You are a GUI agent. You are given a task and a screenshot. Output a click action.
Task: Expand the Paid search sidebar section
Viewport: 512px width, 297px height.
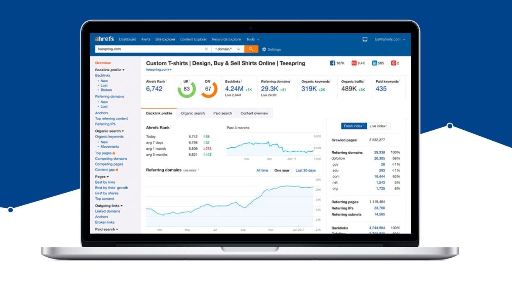(x=107, y=229)
